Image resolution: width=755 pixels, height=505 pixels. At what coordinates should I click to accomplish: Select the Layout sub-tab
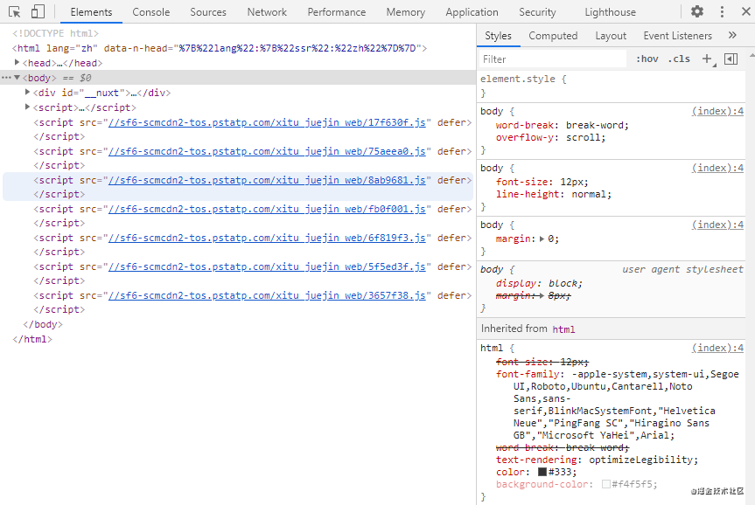pos(611,36)
